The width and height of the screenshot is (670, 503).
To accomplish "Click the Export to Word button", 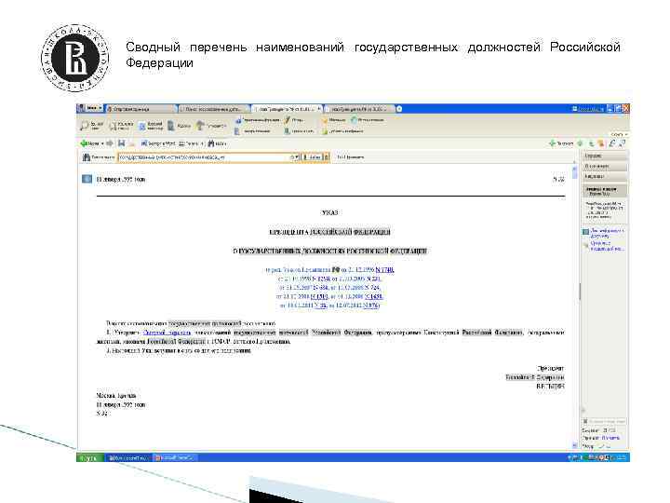I will 158,143.
